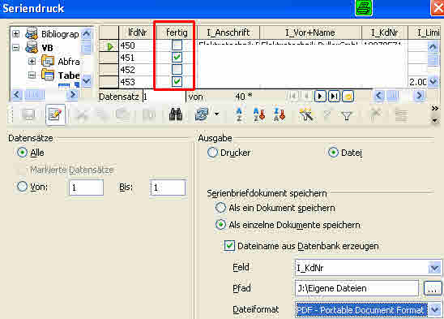The image size is (444, 319).
Task: Go to next record with navigation arrow
Action: tap(320, 97)
